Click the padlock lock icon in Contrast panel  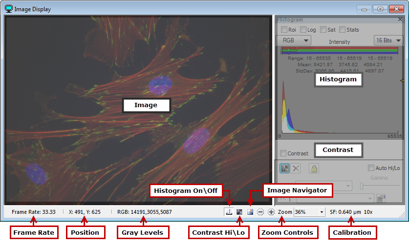[313, 169]
